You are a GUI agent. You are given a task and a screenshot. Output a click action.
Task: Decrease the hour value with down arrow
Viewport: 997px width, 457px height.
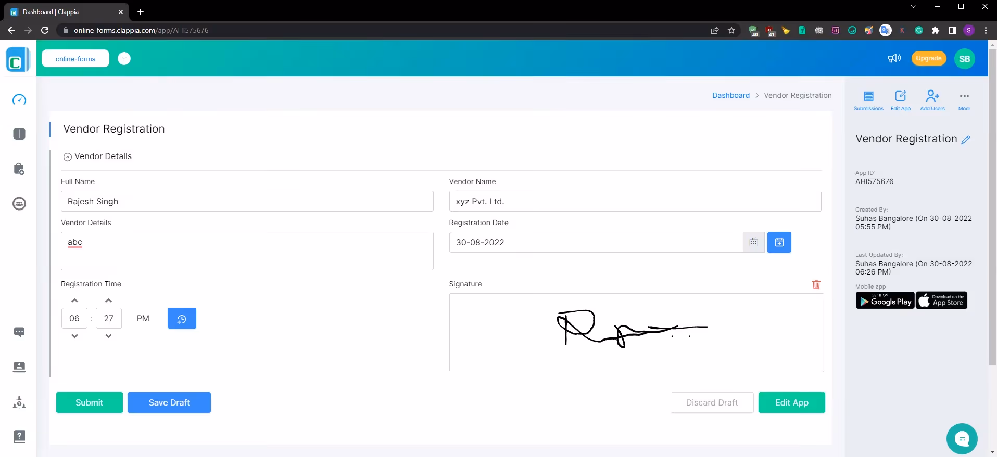[74, 336]
